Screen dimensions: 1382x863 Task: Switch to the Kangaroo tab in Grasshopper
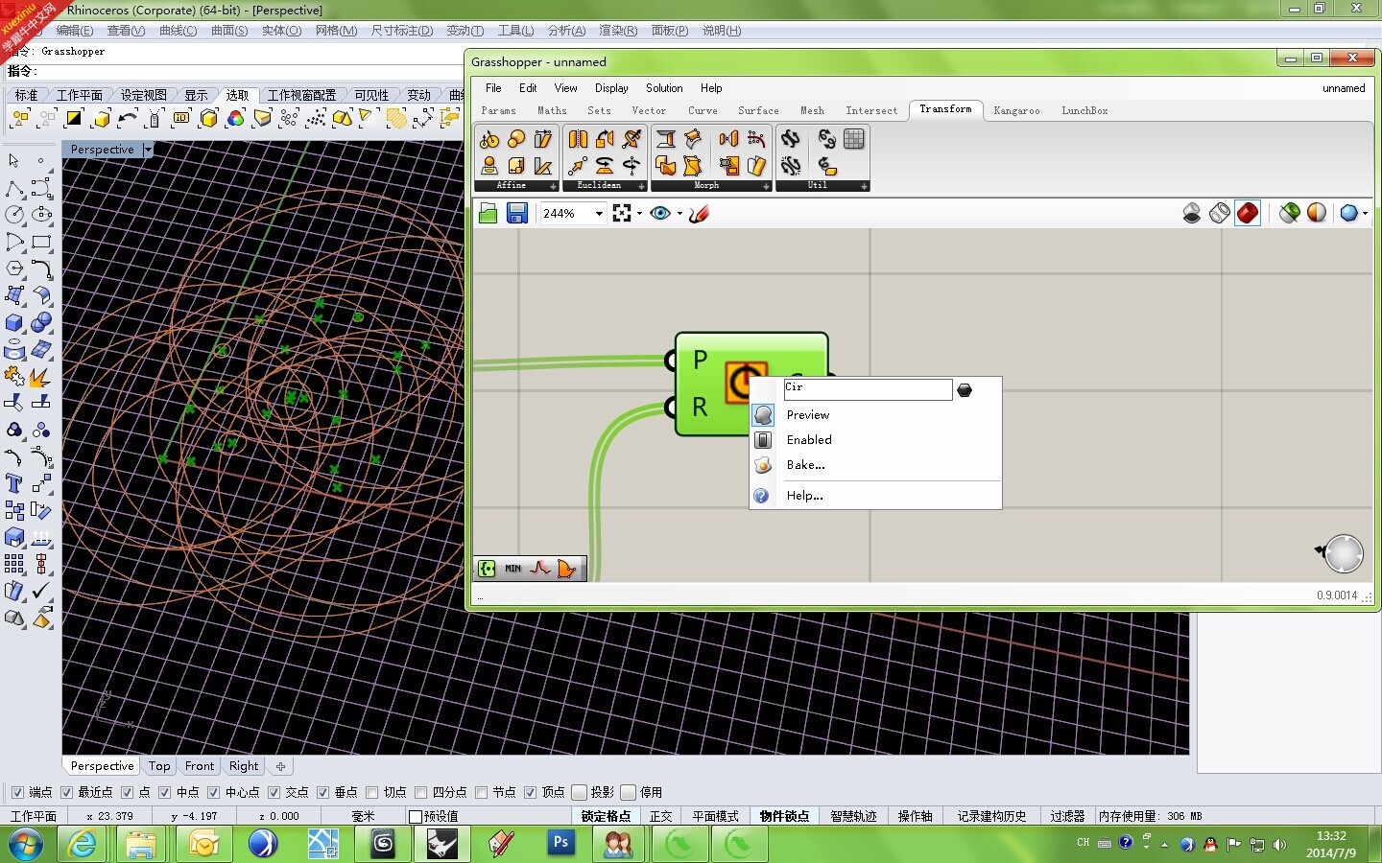click(1016, 111)
